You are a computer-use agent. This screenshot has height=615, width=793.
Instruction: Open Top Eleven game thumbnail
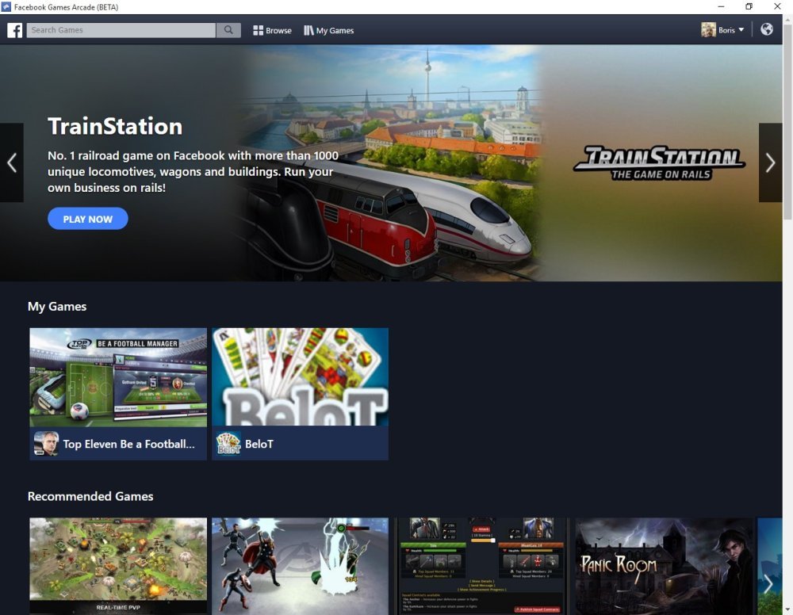pyautogui.click(x=118, y=377)
